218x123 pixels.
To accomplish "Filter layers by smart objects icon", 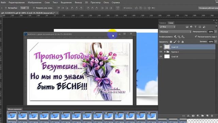I will tap(204, 27).
